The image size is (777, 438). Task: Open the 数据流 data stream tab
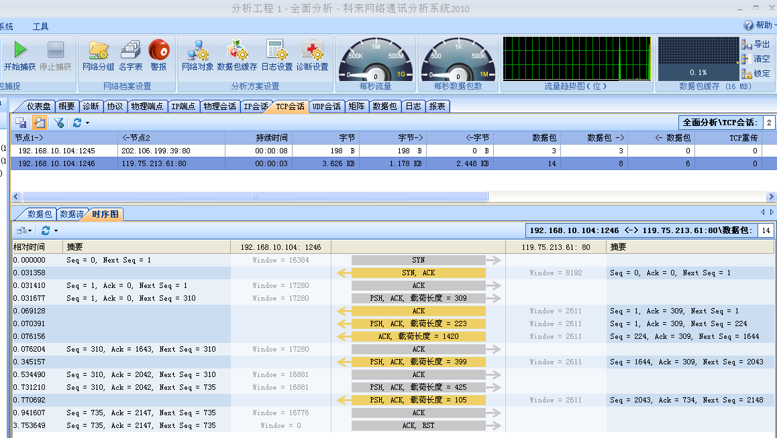click(x=72, y=214)
